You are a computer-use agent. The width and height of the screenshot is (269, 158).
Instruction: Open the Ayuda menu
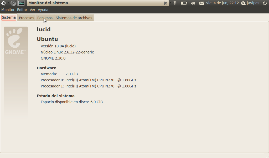43,10
